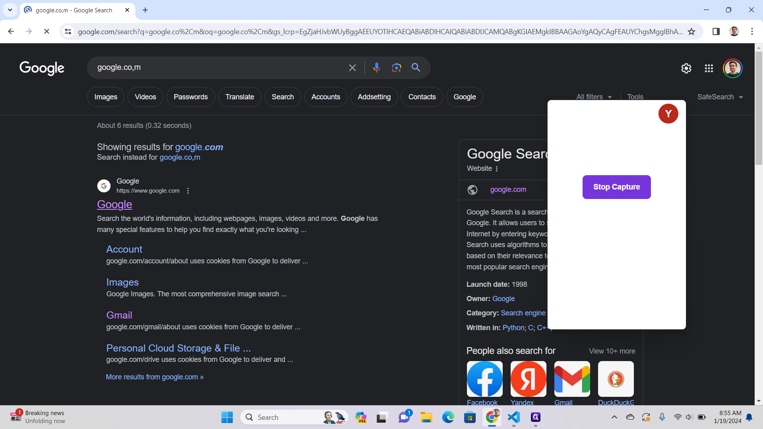Open Personal Cloud Storage & File link
The height and width of the screenshot is (429, 763).
(x=178, y=348)
